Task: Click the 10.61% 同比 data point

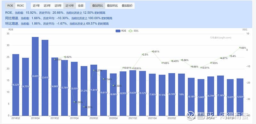Action: tap(123, 68)
